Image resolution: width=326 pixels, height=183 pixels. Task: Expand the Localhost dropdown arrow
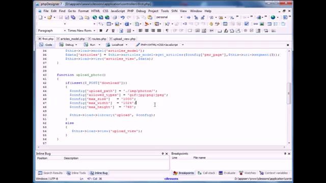[126, 45]
